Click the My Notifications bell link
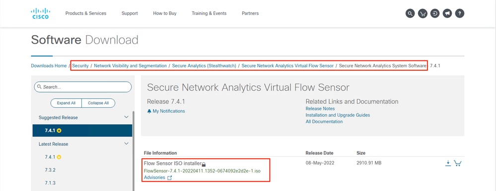This screenshot has height=191, width=496. (x=166, y=111)
